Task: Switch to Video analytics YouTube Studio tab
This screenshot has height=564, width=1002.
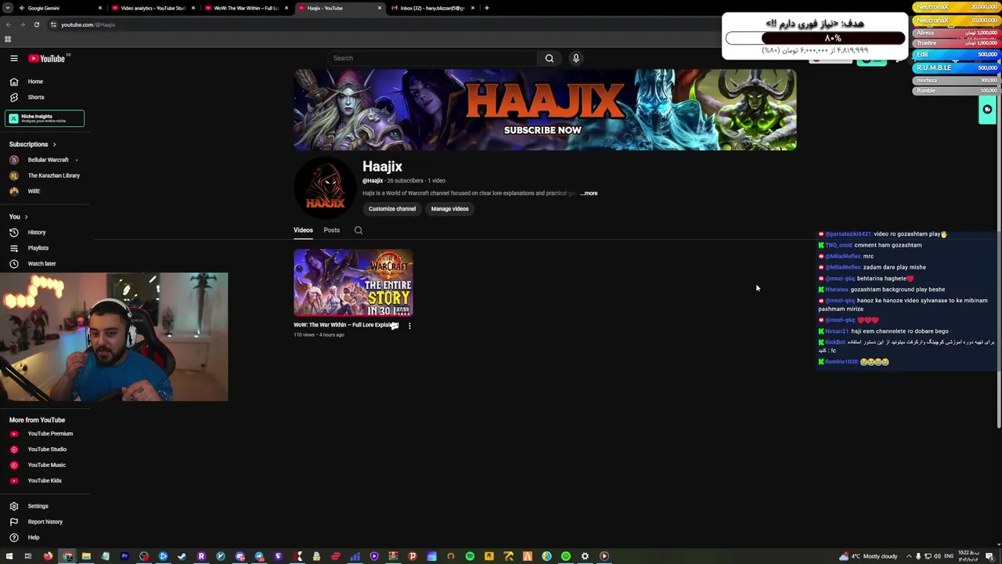Action: [x=153, y=8]
